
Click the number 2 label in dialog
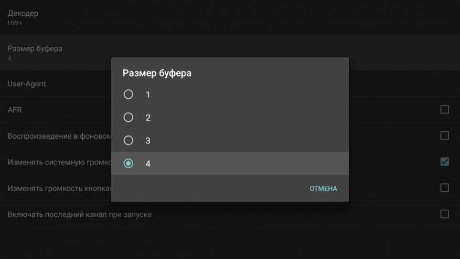[148, 118]
